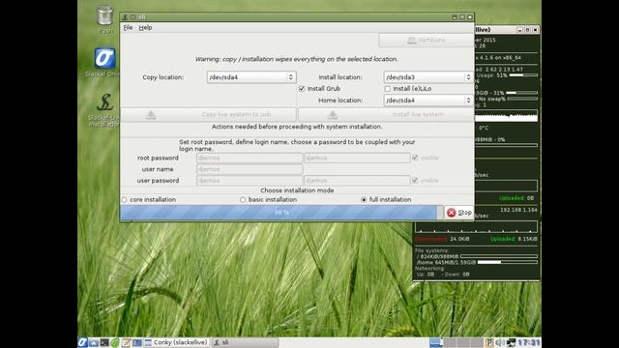
Task: Click the blue taskbar icon beside Conky
Action: coord(137,342)
